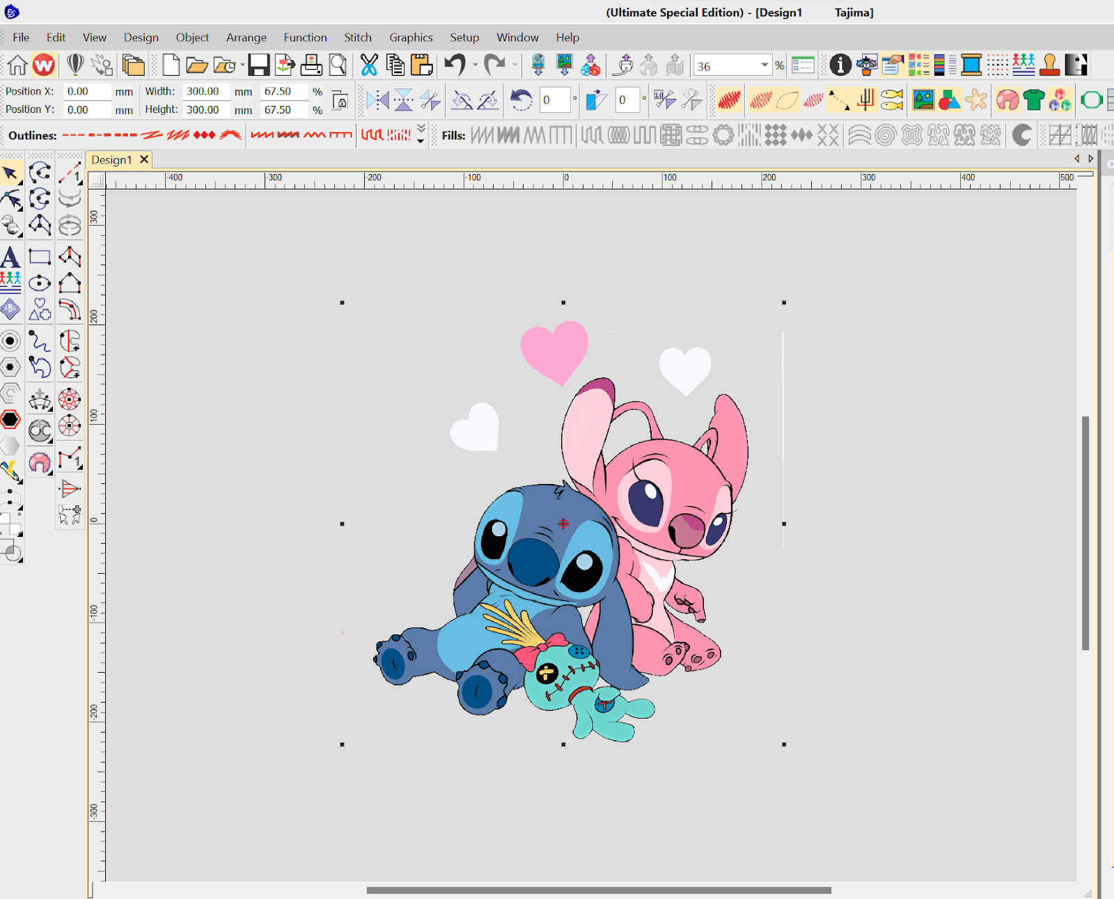Click the red hexagon ring tool
The image size is (1114, 899).
coord(10,419)
